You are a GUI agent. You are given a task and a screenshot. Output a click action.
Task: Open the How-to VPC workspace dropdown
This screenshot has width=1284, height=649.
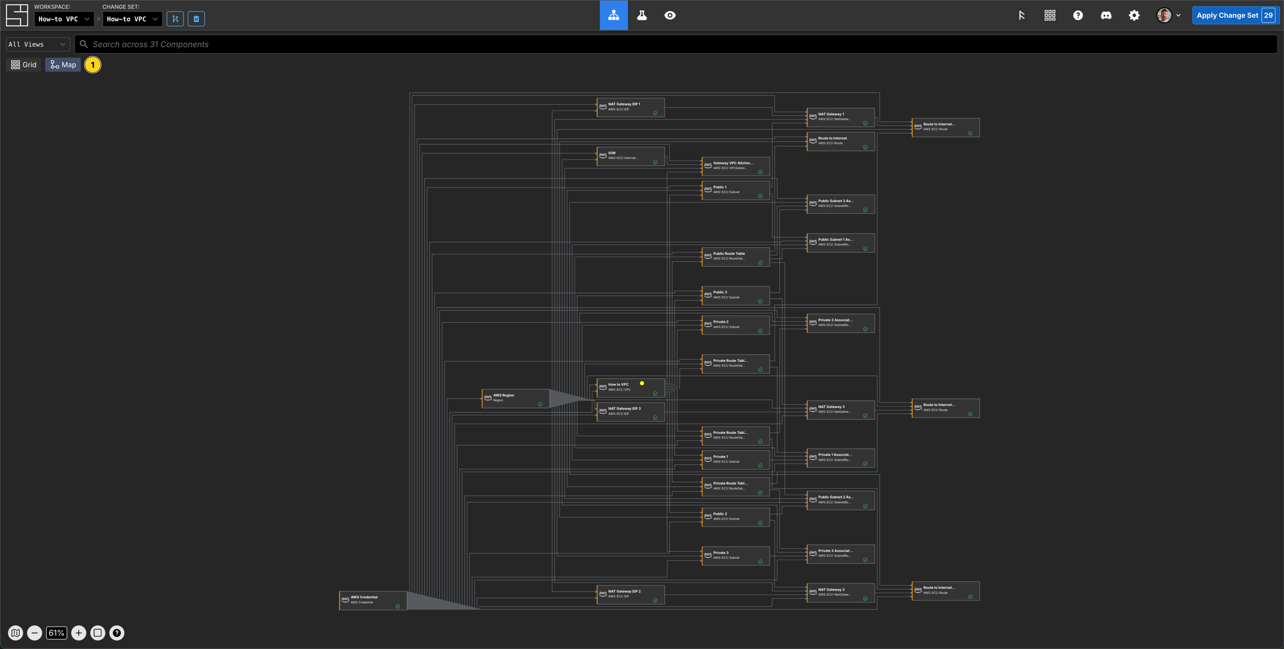(x=64, y=19)
